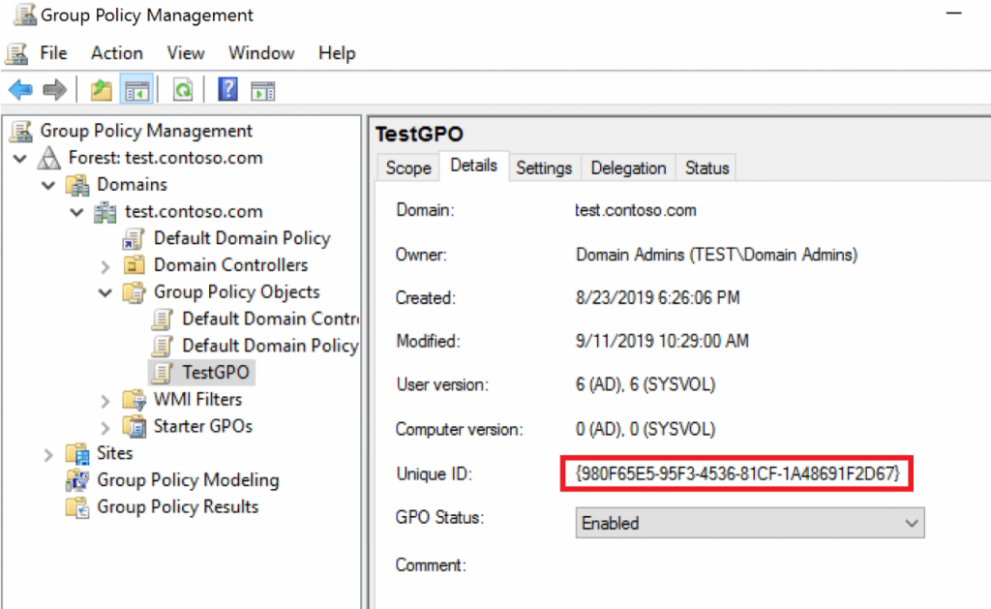Click the Up One Level folder icon

100,89
